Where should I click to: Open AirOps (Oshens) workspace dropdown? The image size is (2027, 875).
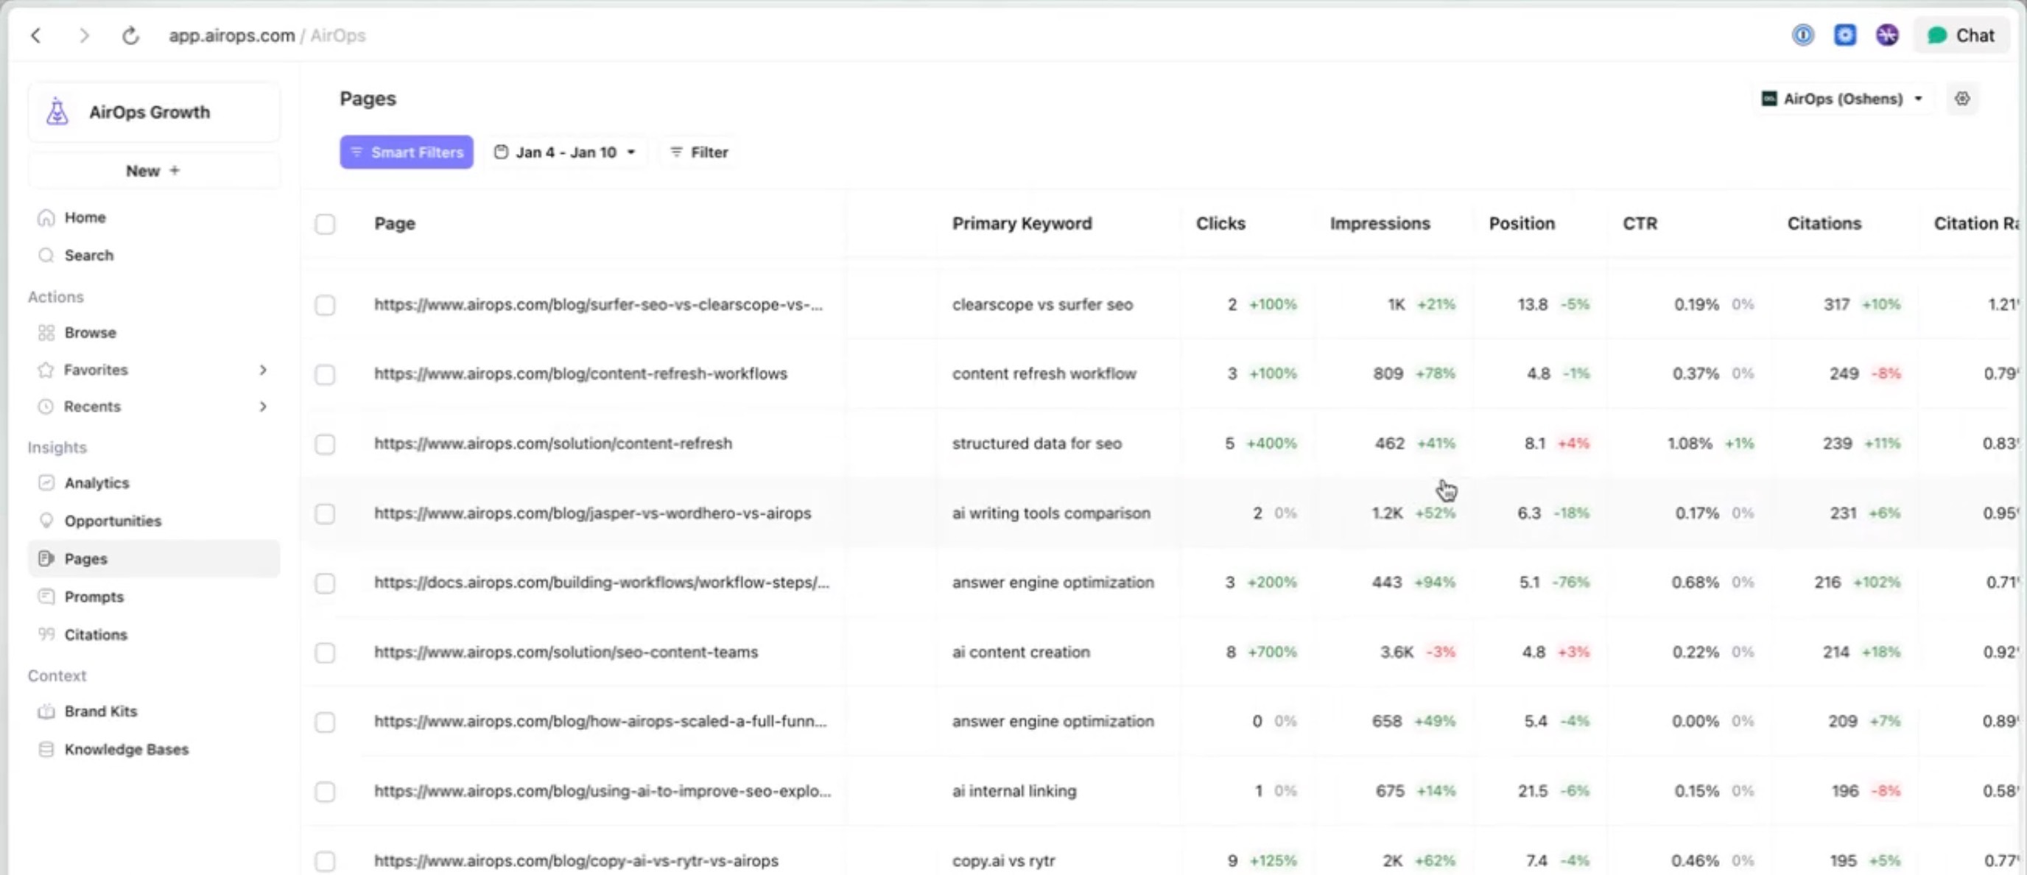pyautogui.click(x=1843, y=99)
